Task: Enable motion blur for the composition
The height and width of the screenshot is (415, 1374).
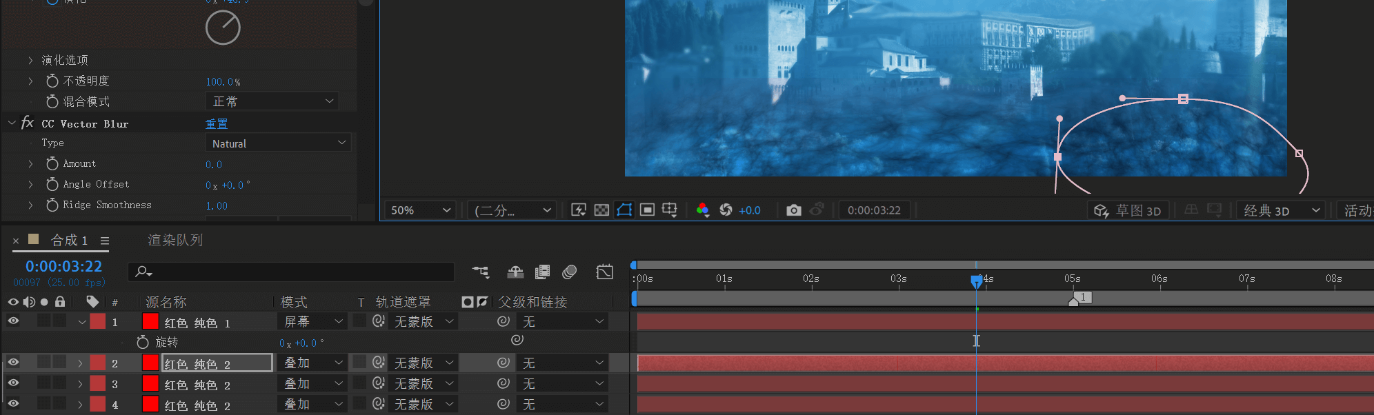Action: [x=569, y=272]
